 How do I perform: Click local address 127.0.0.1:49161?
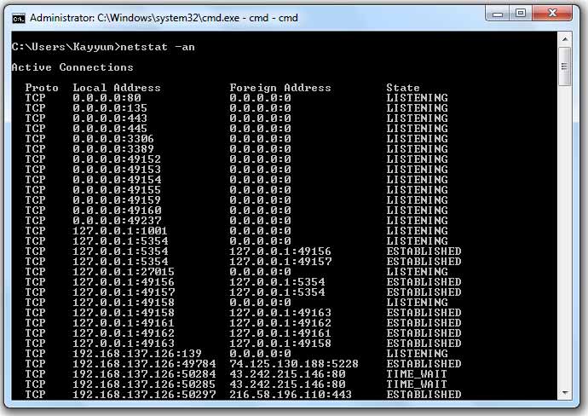(124, 323)
